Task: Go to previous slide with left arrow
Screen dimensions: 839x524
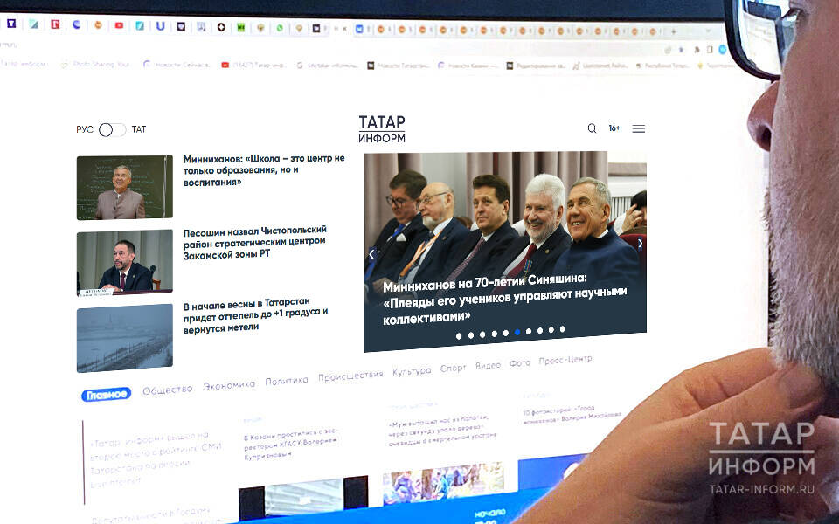Action: coord(371,254)
